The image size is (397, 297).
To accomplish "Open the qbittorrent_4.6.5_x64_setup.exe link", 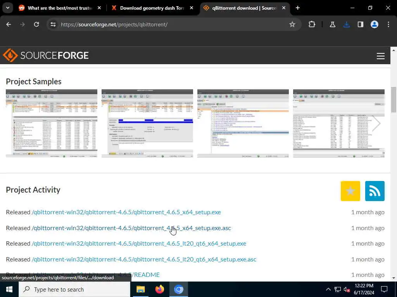I will 126,212.
